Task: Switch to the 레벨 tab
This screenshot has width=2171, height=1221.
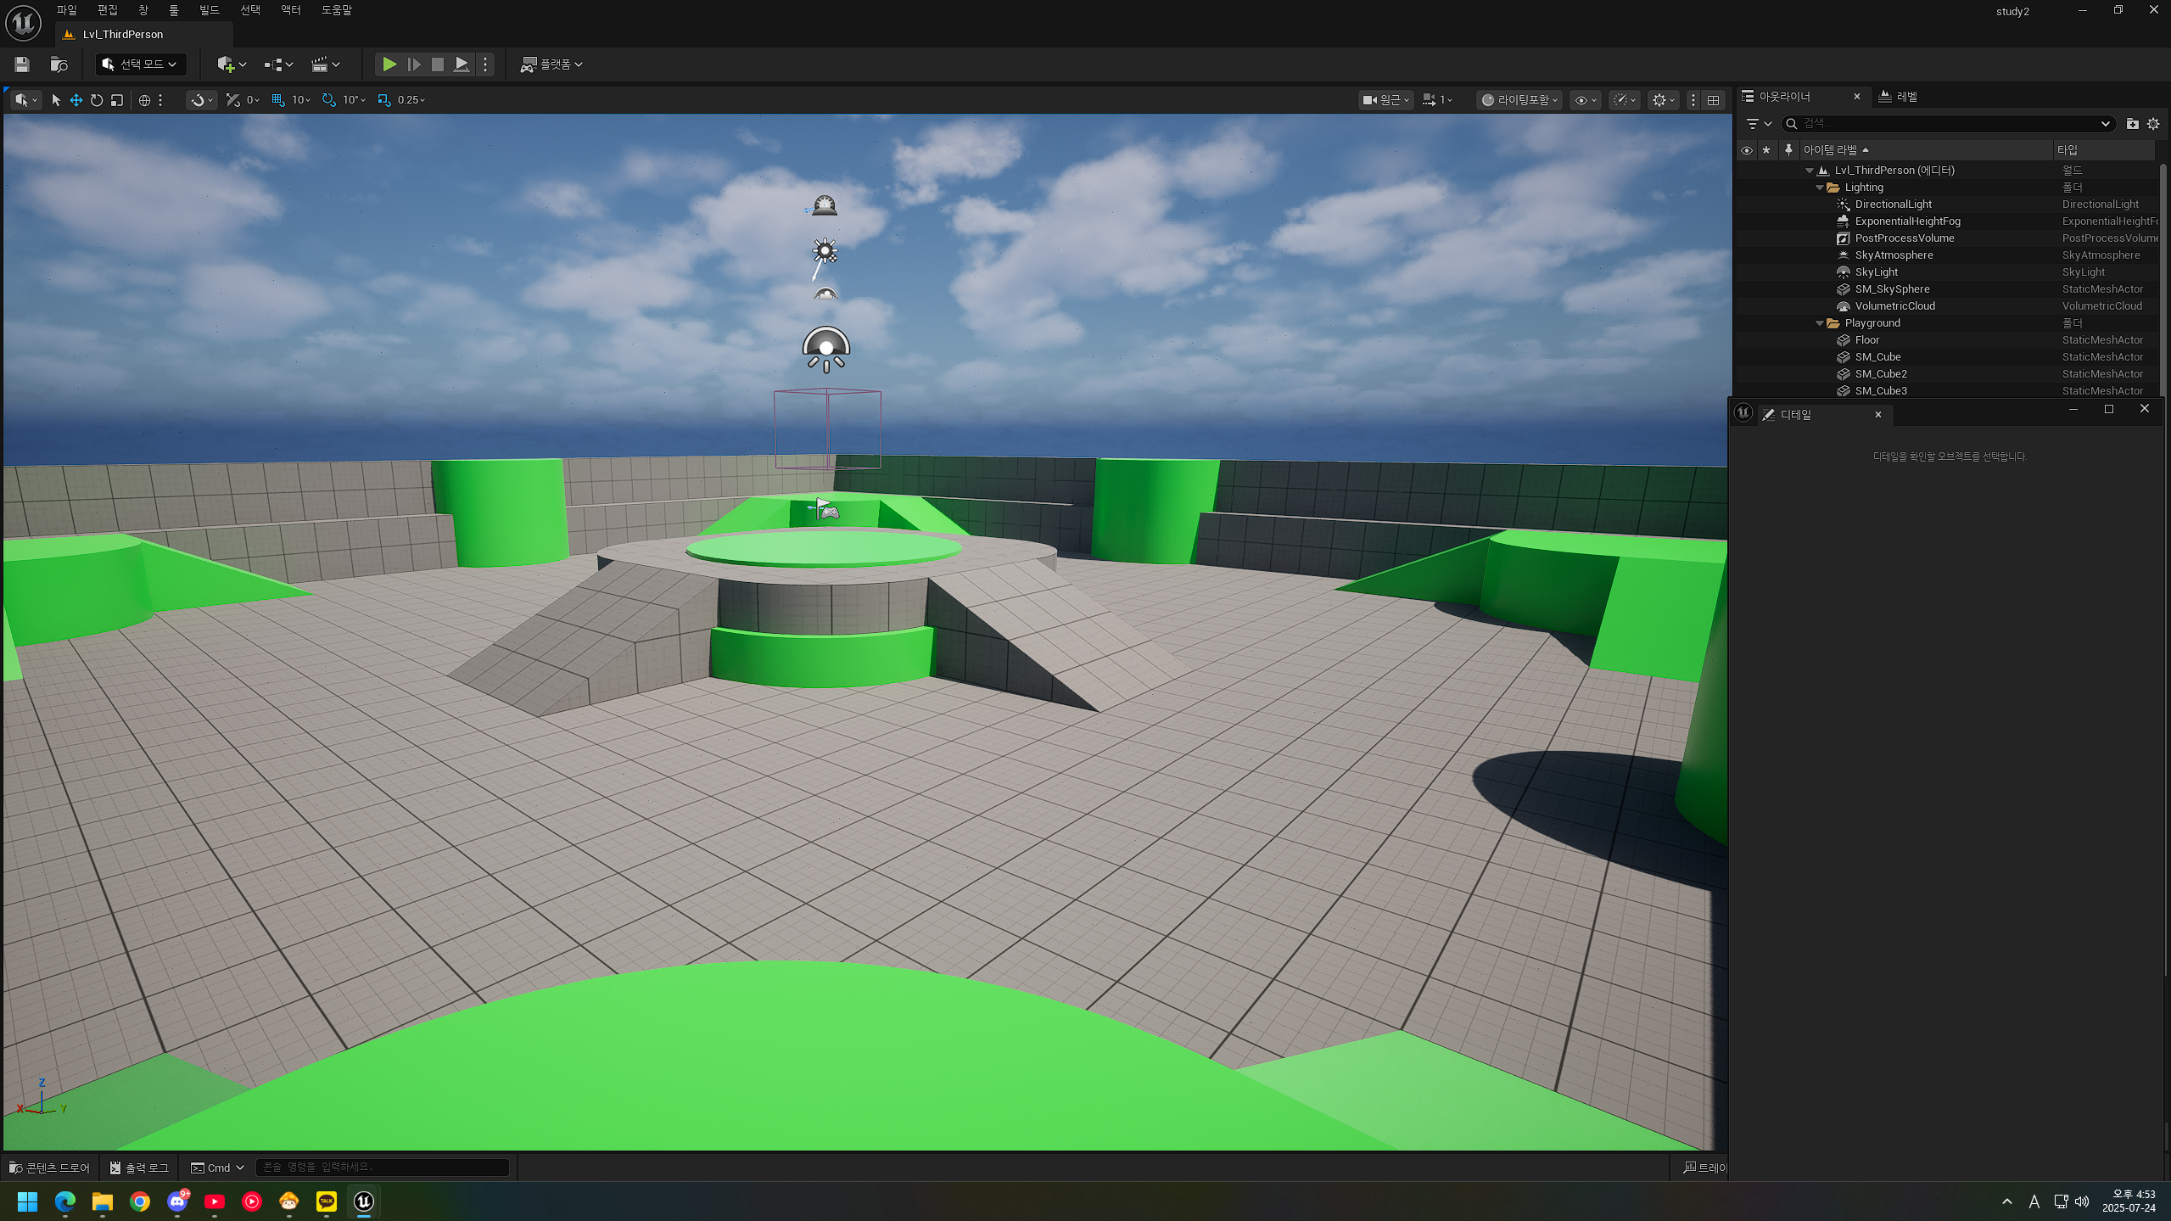Action: click(x=1899, y=97)
